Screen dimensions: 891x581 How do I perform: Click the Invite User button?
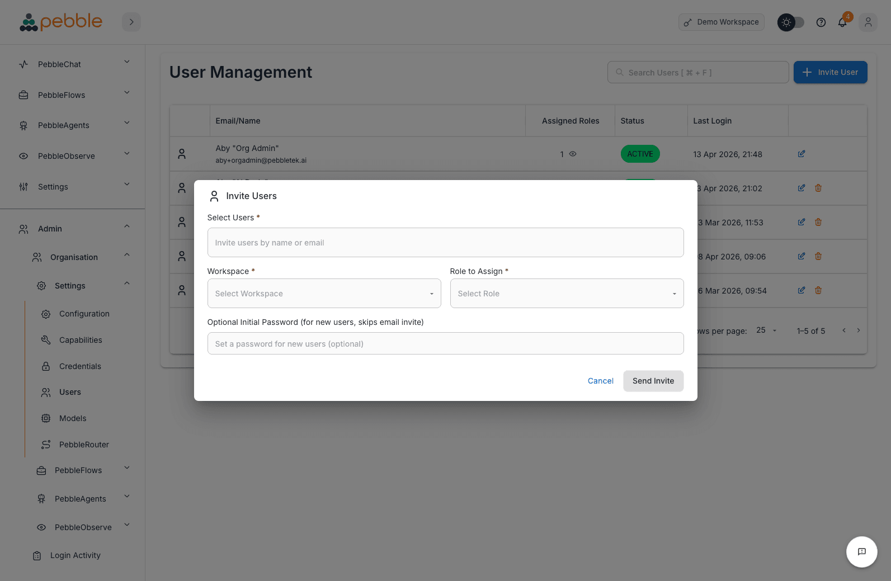830,72
